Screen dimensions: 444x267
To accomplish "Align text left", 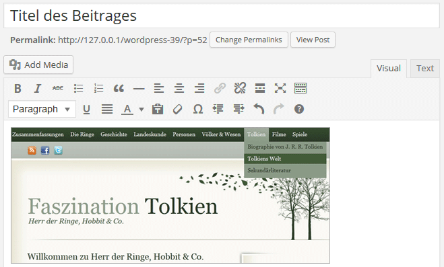I will click(x=159, y=88).
